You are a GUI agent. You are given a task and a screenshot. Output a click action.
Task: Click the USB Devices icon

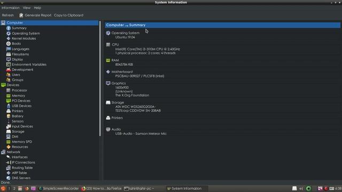coord(9,106)
